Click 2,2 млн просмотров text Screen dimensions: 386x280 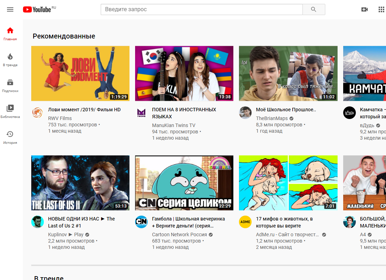[x=71, y=241]
